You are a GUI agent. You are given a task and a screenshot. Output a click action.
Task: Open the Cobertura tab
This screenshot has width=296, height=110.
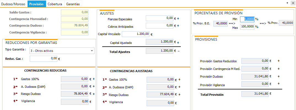click(55, 4)
